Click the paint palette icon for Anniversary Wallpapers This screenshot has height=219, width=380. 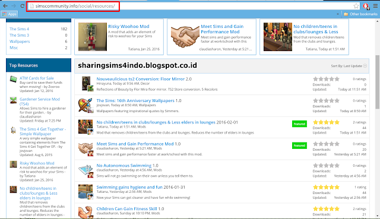point(85,106)
